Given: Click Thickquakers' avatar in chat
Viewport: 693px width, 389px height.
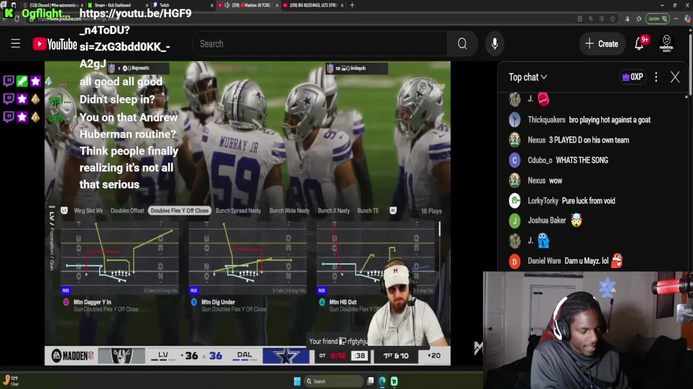Looking at the screenshot, I should 514,120.
